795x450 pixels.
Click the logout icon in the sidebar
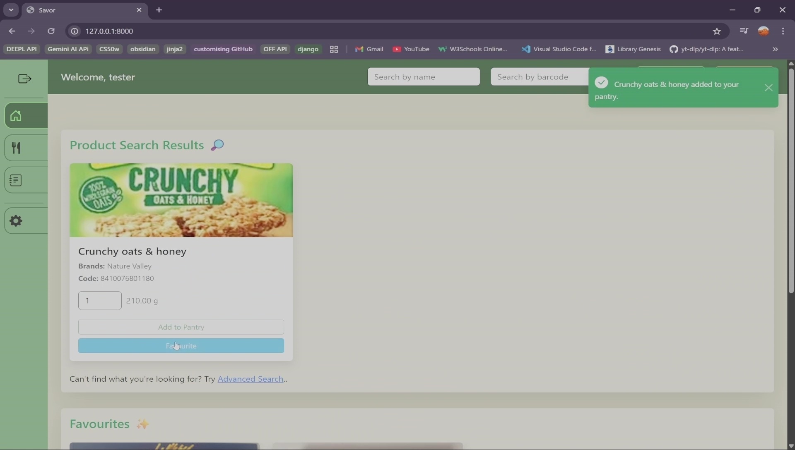25,79
